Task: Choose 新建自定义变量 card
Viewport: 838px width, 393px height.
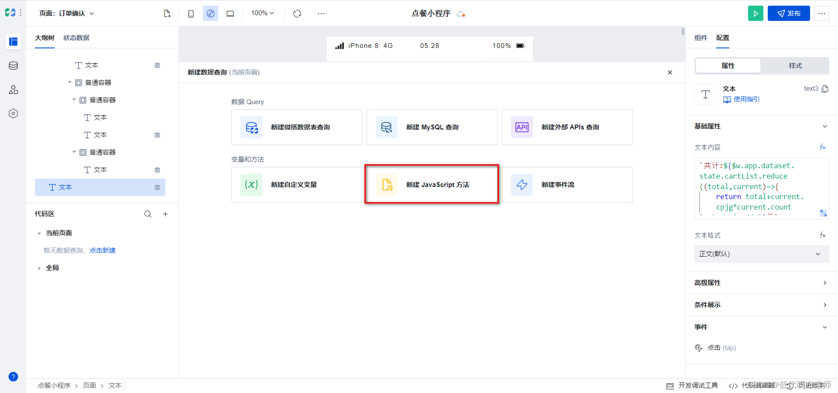Action: pyautogui.click(x=297, y=185)
